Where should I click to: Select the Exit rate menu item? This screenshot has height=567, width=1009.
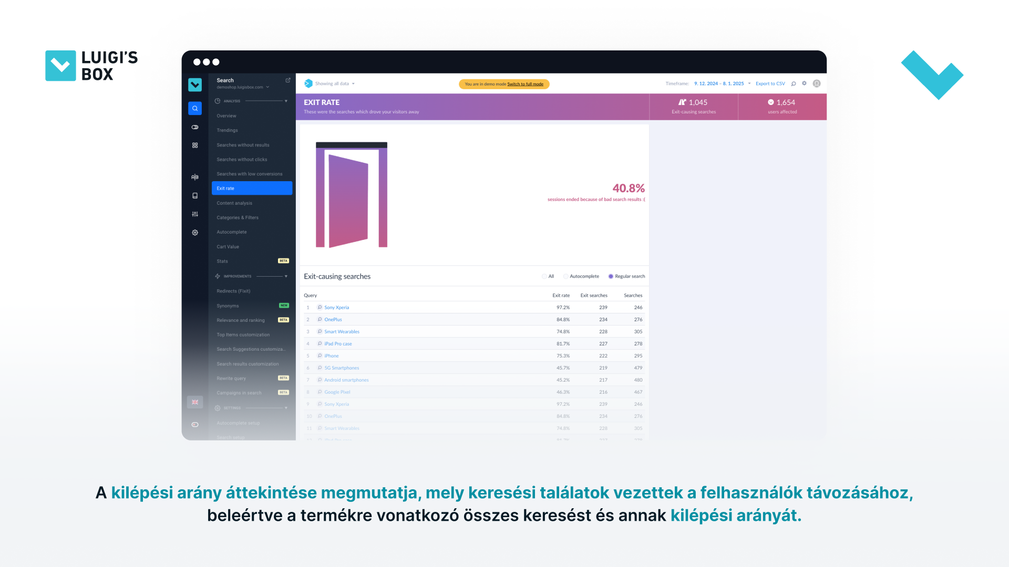[252, 188]
